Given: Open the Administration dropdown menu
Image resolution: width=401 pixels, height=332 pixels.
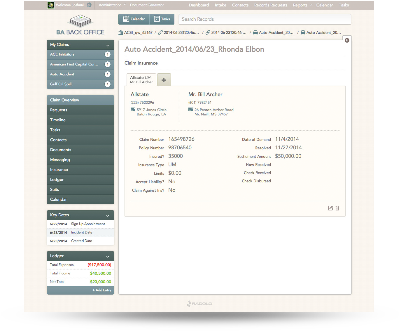Looking at the screenshot, I should pos(112,5).
